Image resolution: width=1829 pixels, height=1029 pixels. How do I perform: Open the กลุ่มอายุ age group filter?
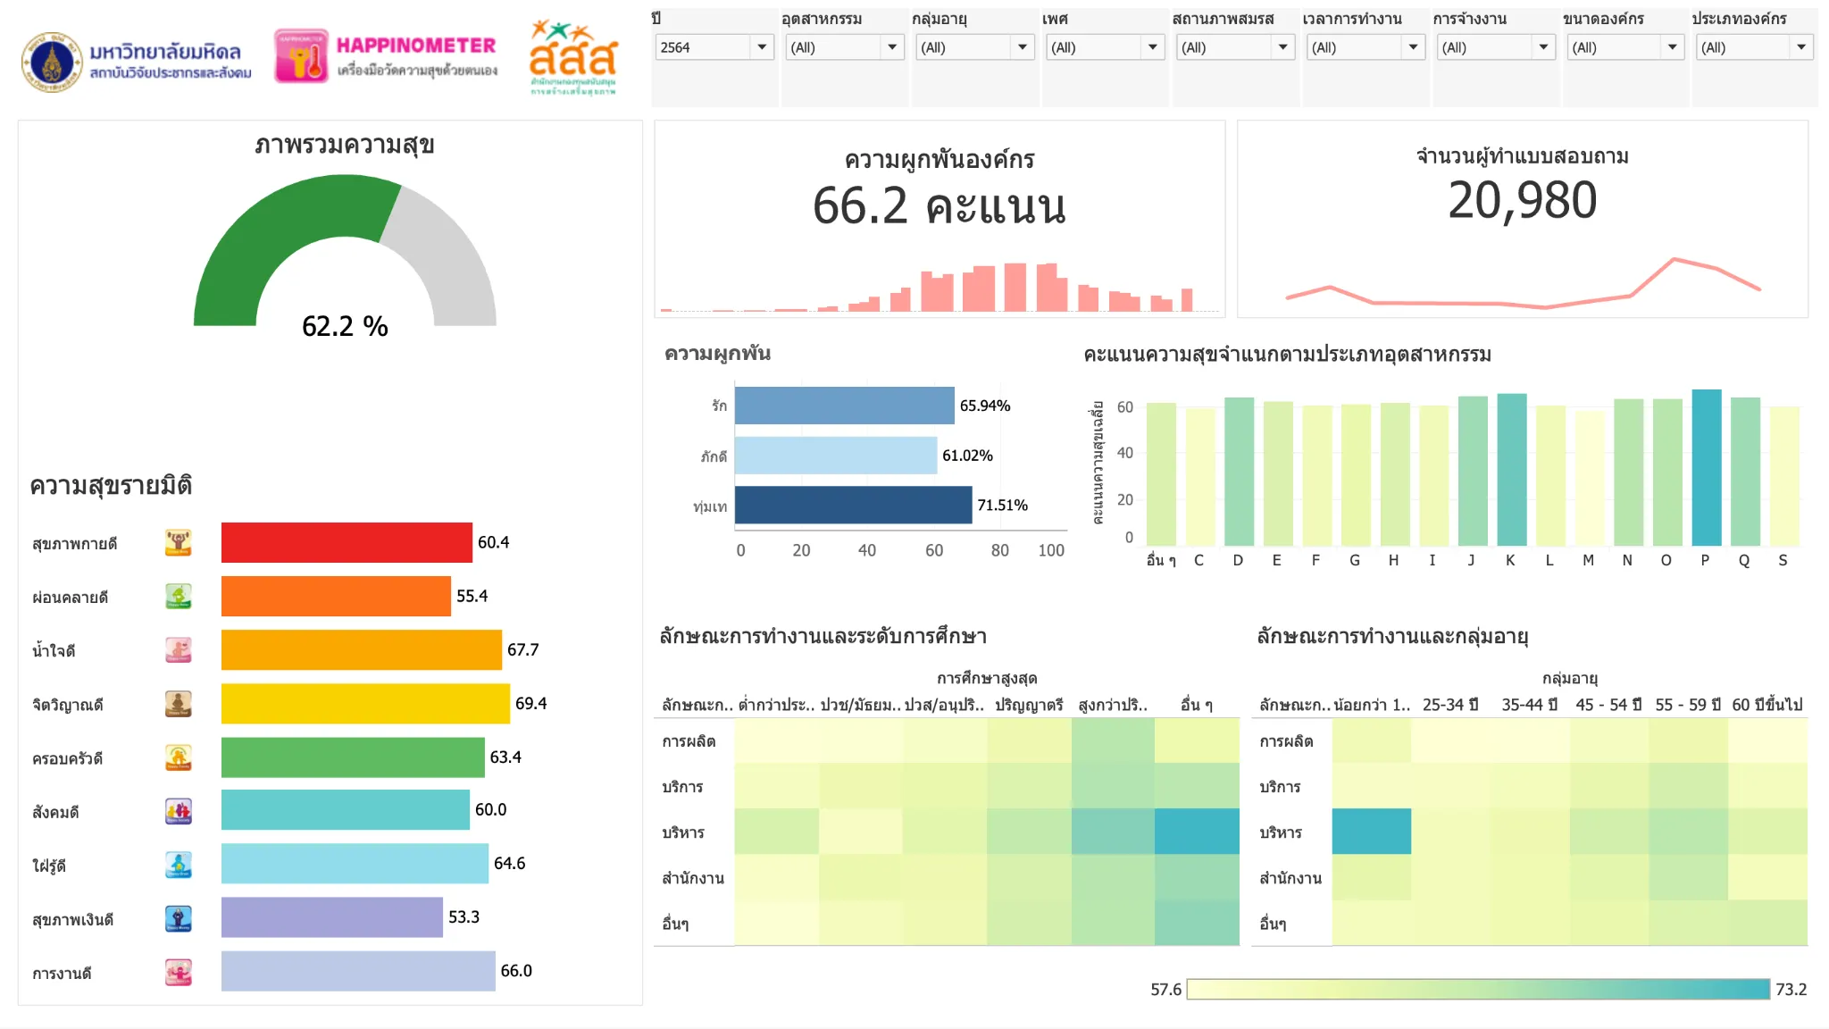[x=1023, y=47]
